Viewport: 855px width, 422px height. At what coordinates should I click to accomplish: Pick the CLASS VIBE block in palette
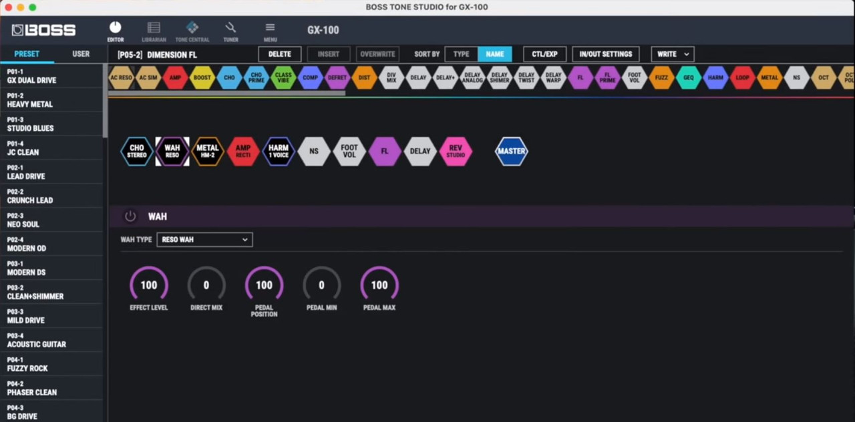[283, 77]
